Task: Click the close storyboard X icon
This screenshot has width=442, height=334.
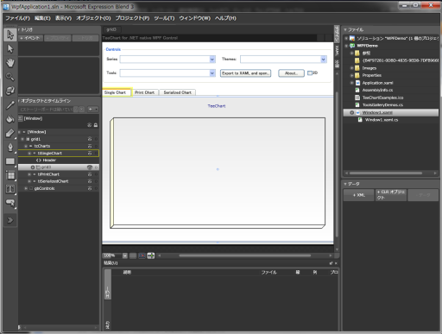Action: (x=82, y=110)
